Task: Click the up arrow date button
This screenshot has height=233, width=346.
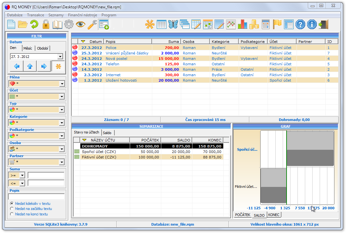Action: (x=30, y=66)
